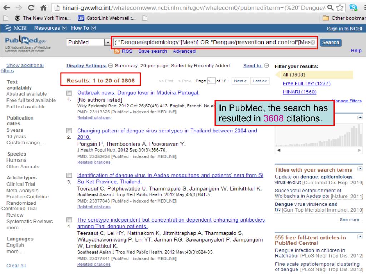Filter language English

15,245
